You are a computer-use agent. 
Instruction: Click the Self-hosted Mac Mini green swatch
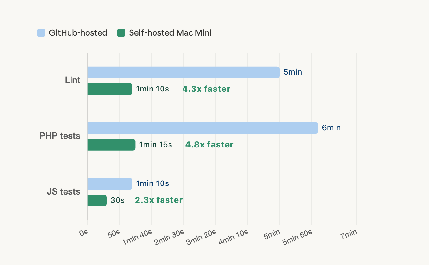click(121, 33)
